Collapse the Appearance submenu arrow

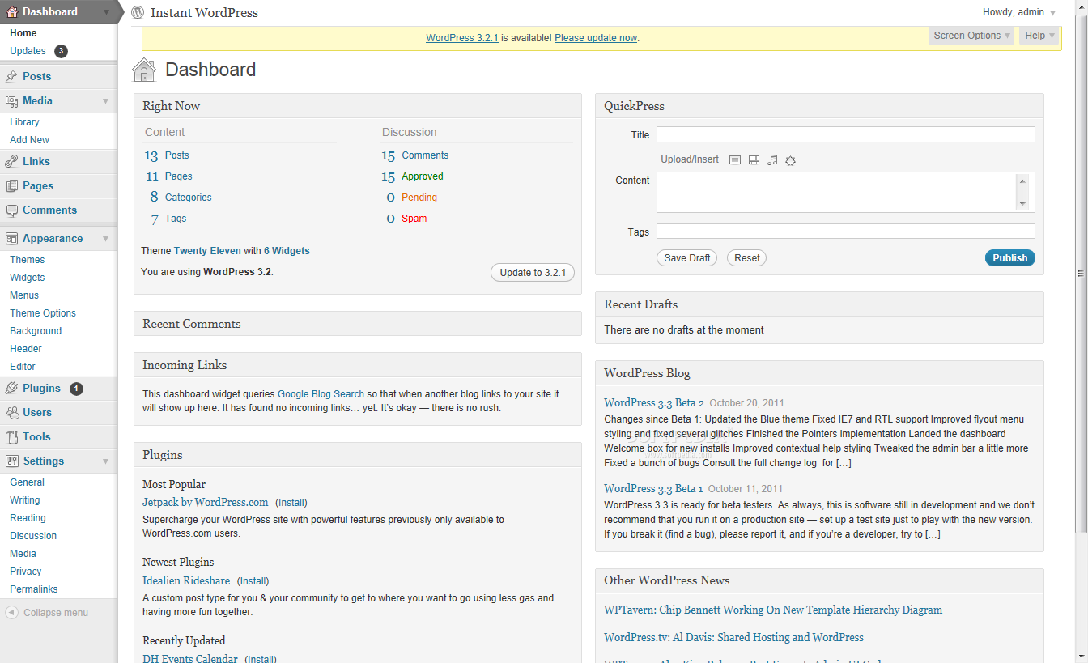106,238
